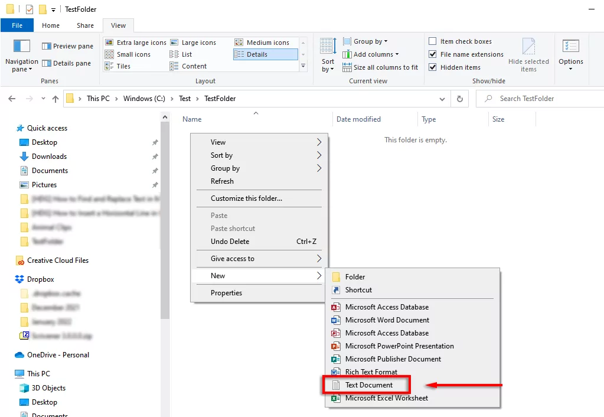
Task: Open the Give access to submenu
Action: [259, 259]
